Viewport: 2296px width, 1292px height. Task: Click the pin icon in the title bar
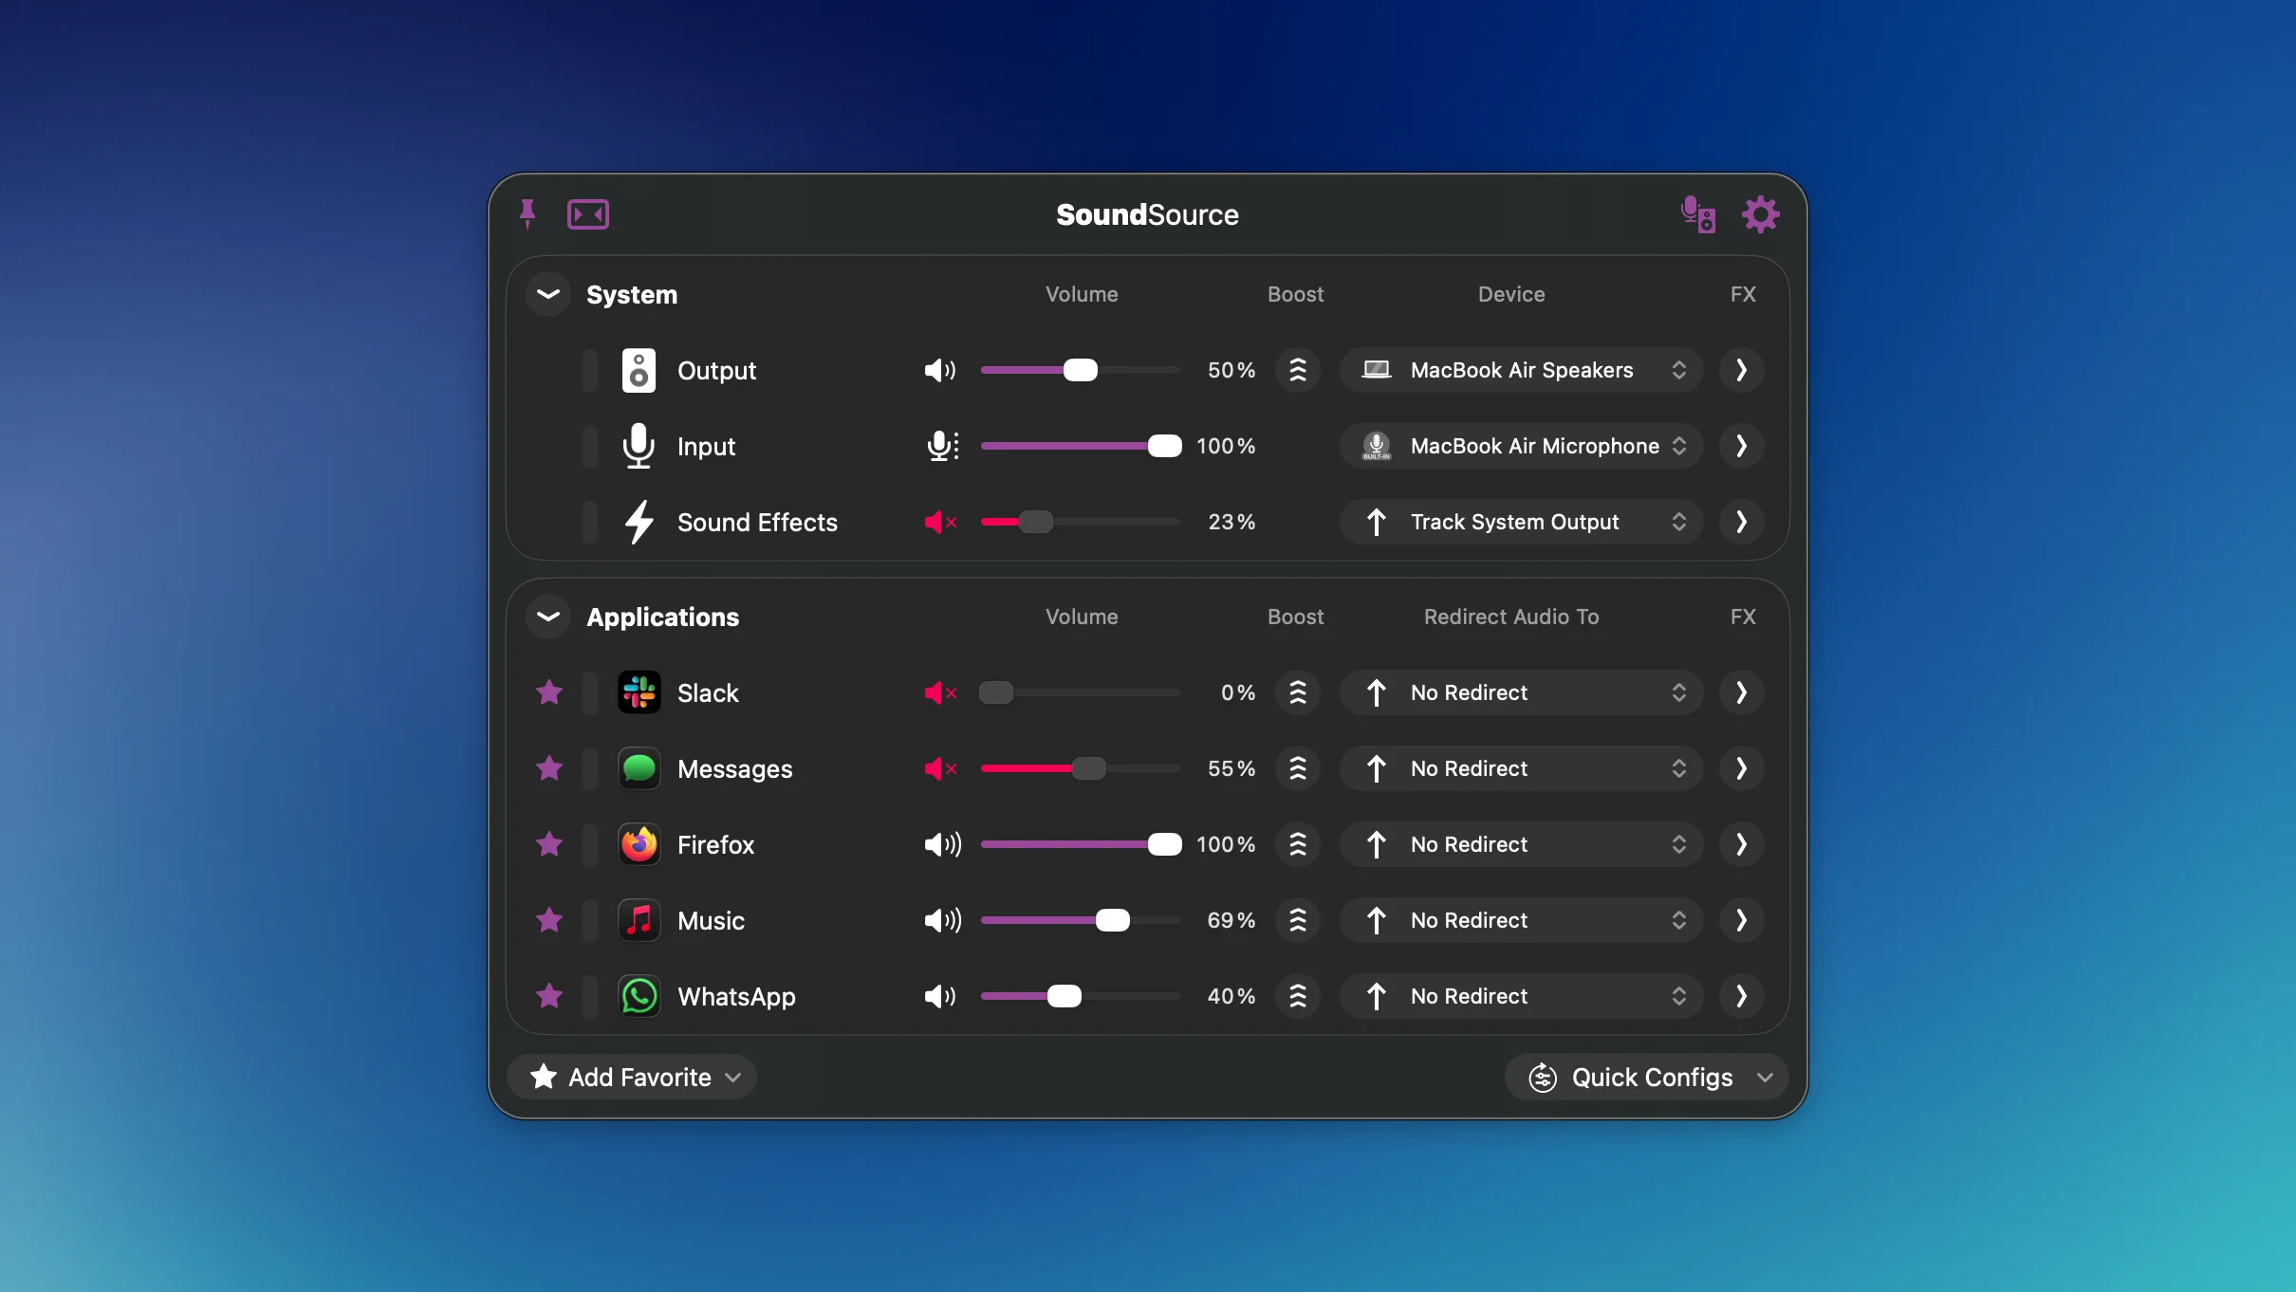click(x=528, y=212)
